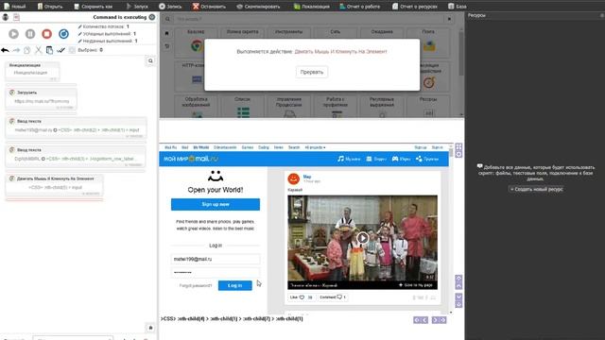This screenshot has height=340, width=605.
Task: Click the gray pause script button
Action: (30, 34)
